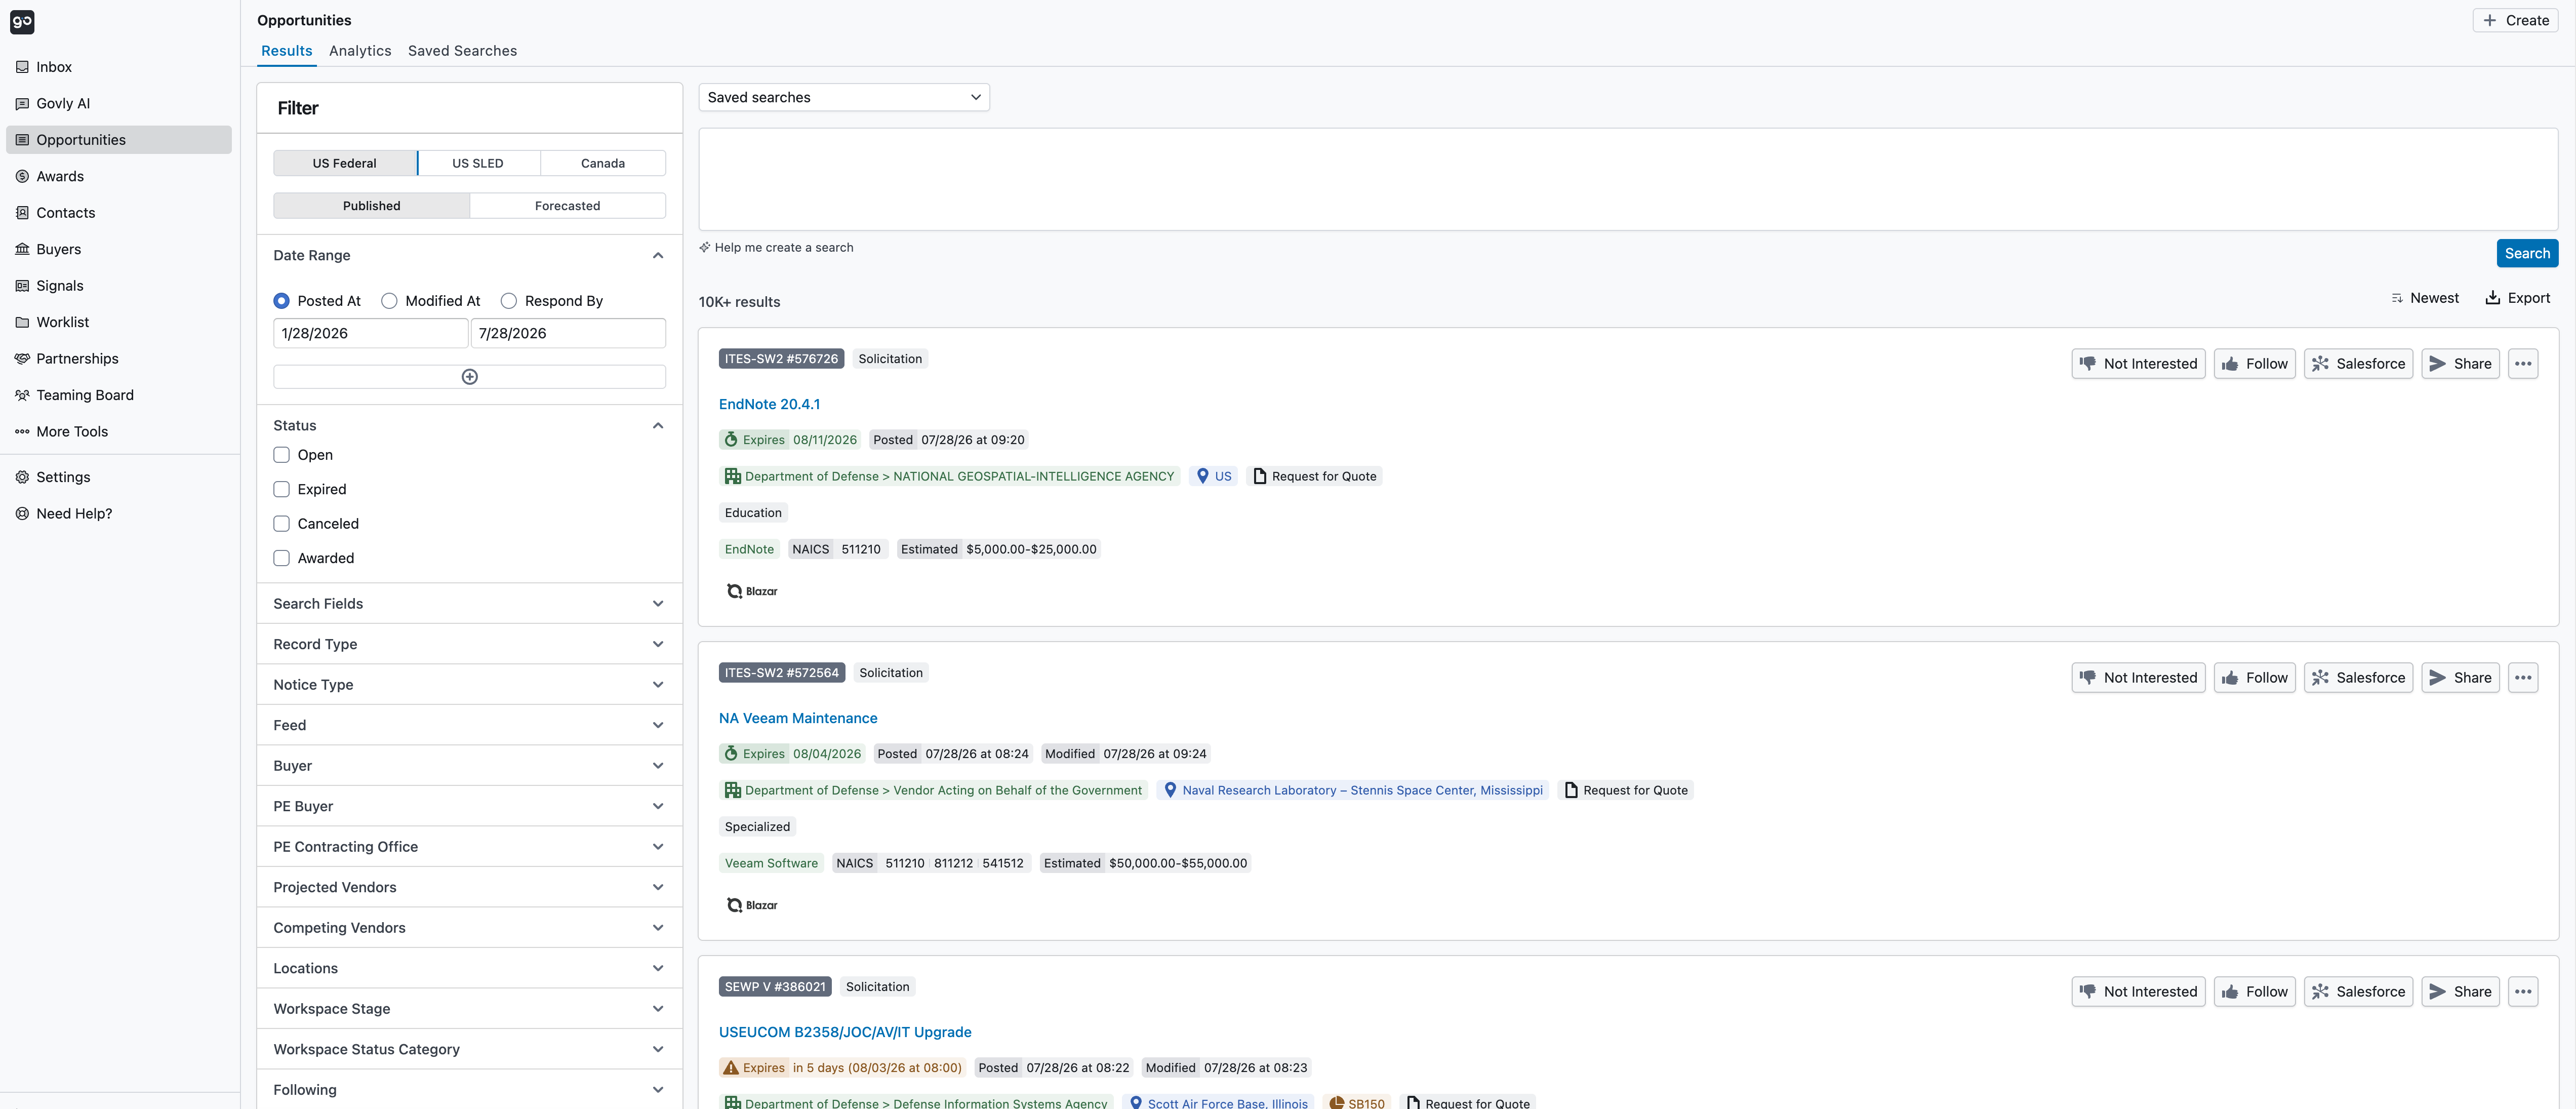Switch to the Analytics tab
This screenshot has width=2576, height=1109.
[360, 51]
